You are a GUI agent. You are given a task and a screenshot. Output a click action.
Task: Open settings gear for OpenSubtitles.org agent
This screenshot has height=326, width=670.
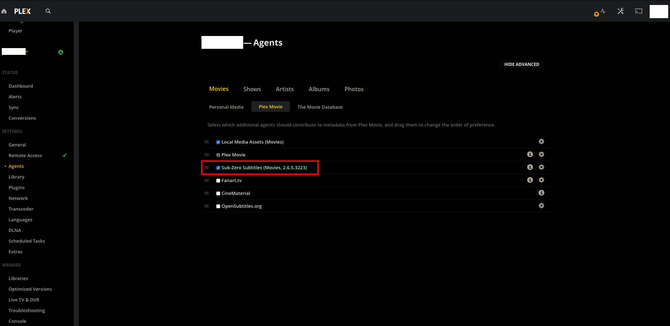[541, 206]
